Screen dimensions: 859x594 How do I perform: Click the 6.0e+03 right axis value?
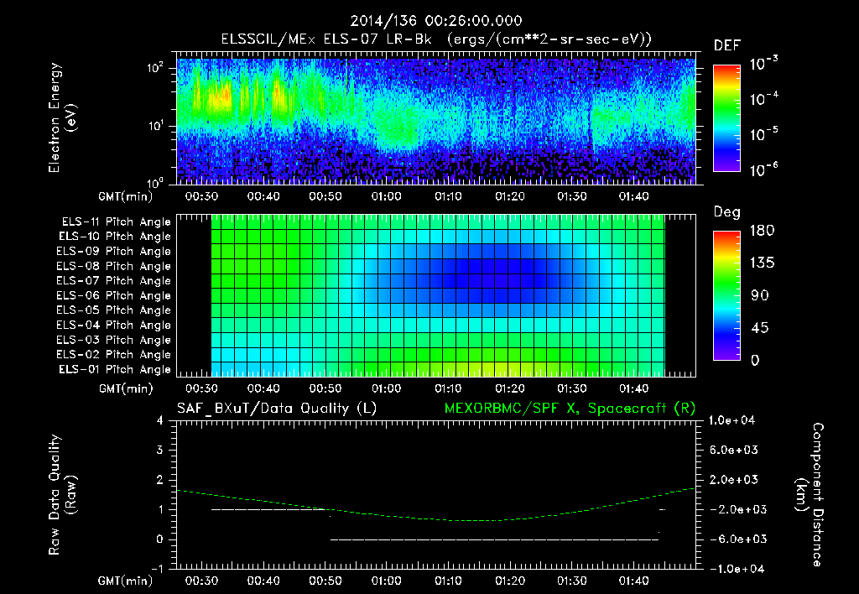734,450
